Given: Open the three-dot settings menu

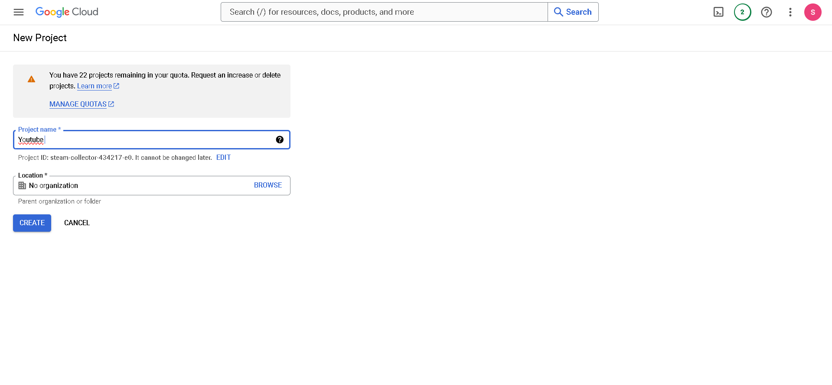Looking at the screenshot, I should (790, 12).
